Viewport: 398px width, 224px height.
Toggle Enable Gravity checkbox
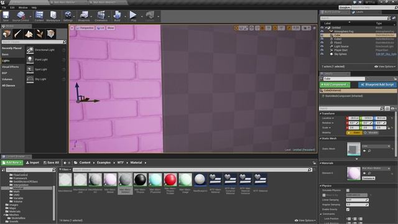348,210
